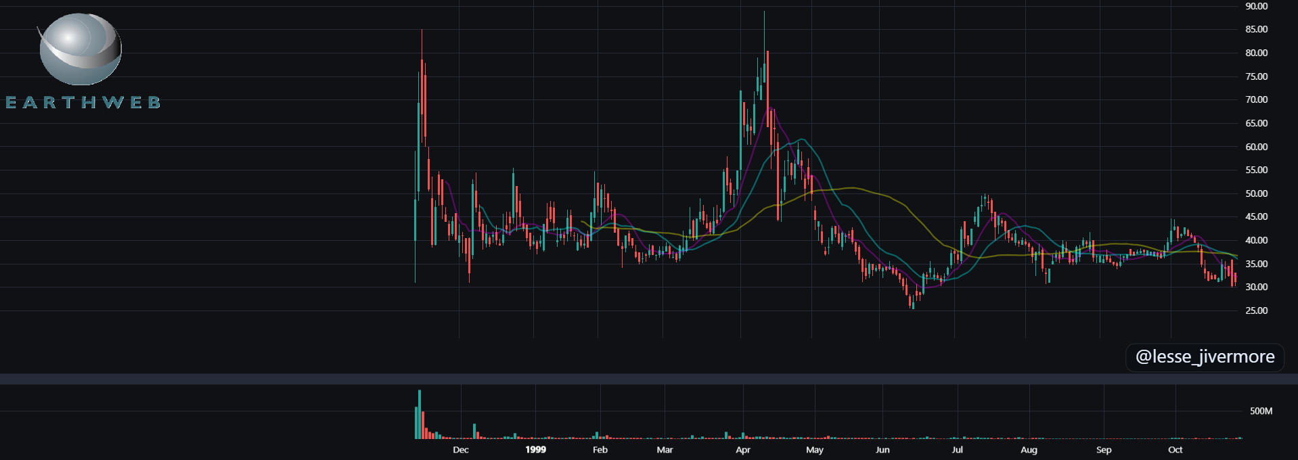Click the 65.00 price axis label
The height and width of the screenshot is (460, 1298).
(1256, 123)
